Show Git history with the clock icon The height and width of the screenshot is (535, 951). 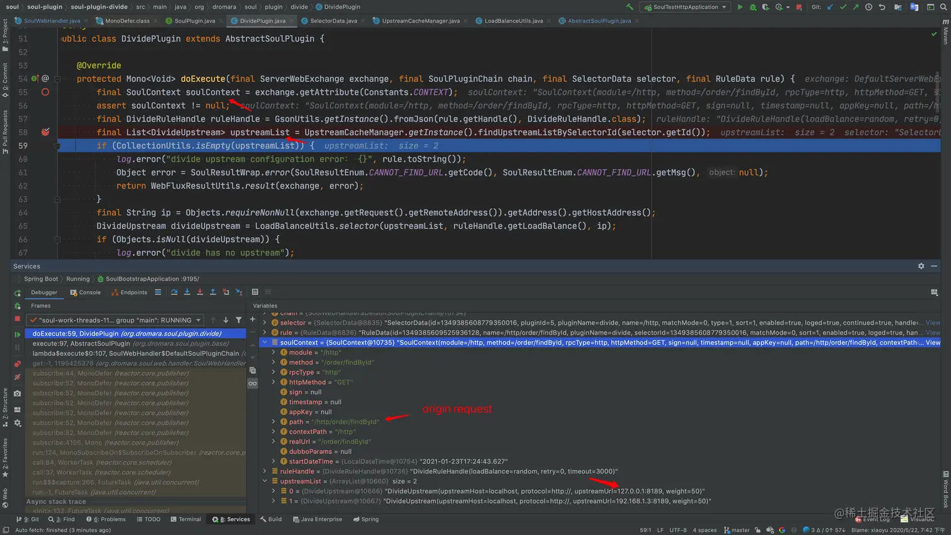(x=869, y=7)
